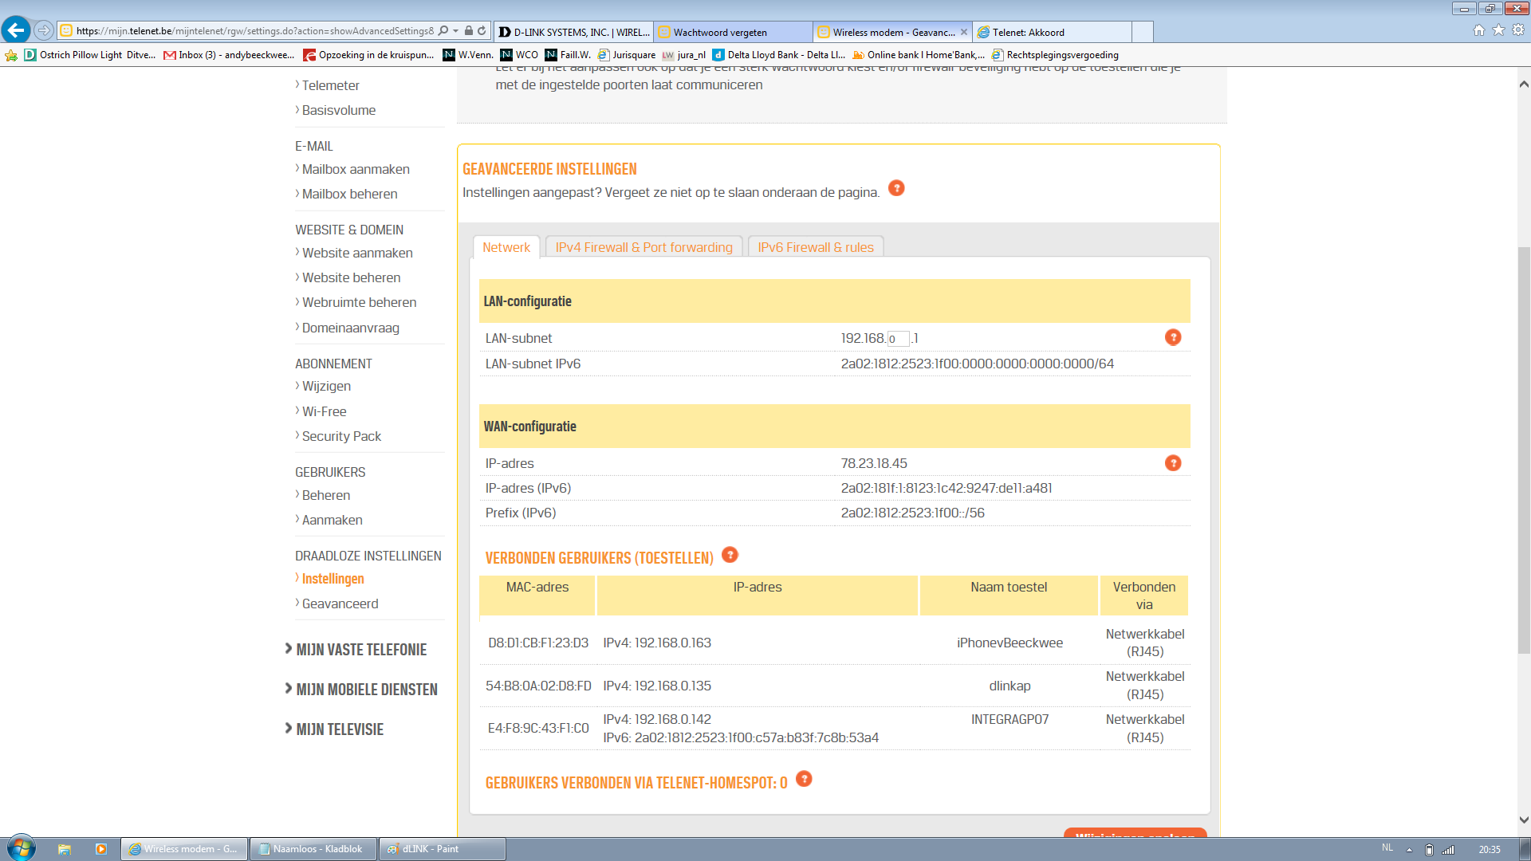
Task: Click the scrollbar up arrow
Action: (1524, 84)
